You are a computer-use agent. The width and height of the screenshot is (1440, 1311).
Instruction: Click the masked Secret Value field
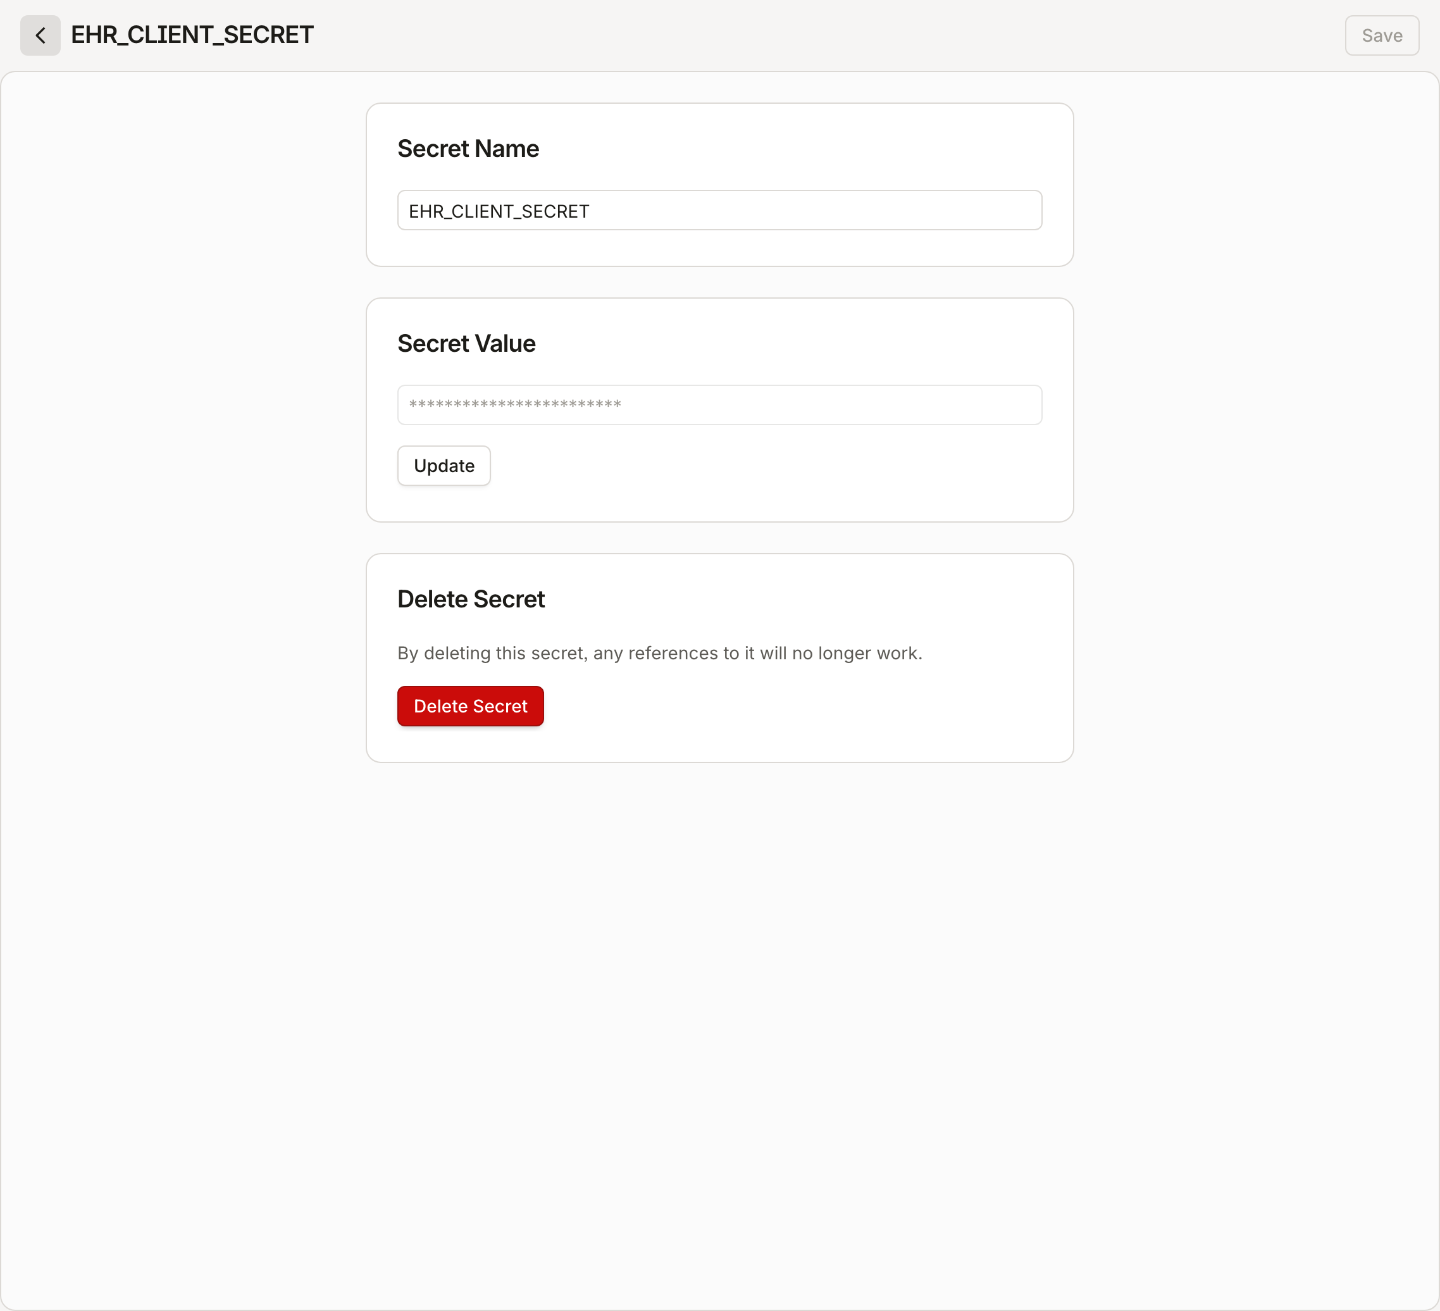[x=719, y=405]
